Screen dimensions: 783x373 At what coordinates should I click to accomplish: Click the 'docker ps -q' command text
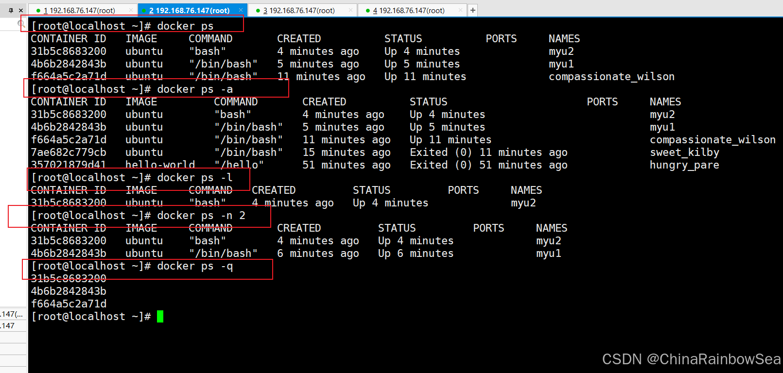coord(195,266)
